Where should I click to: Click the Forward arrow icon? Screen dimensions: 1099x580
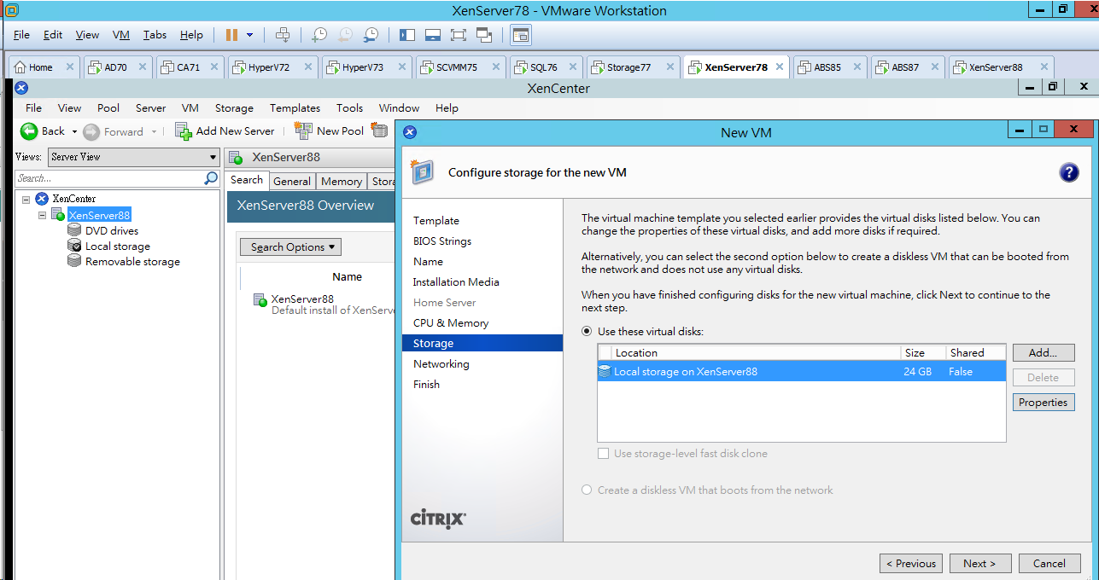91,131
